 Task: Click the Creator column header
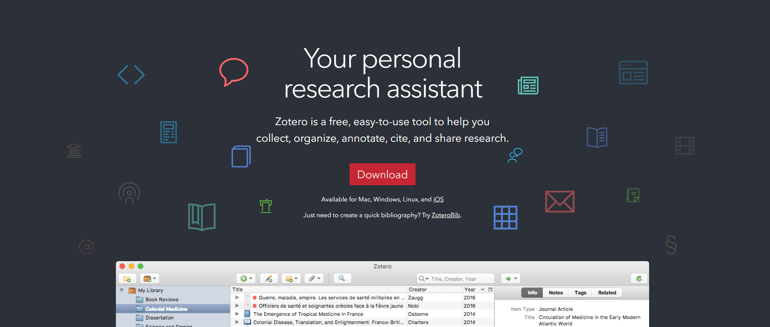[434, 290]
